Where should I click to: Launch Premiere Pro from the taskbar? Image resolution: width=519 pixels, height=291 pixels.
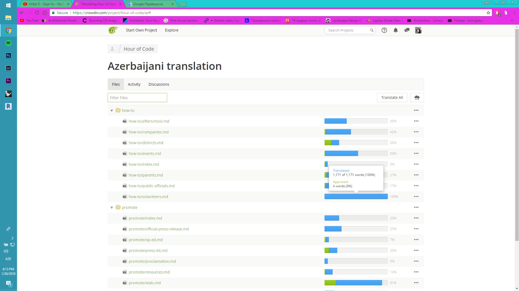(x=8, y=81)
